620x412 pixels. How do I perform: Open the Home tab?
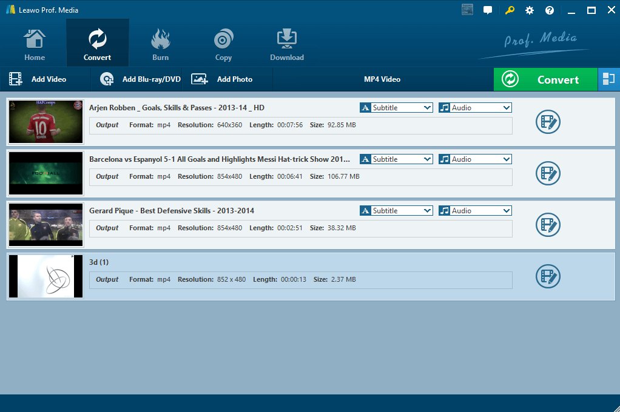click(x=35, y=45)
